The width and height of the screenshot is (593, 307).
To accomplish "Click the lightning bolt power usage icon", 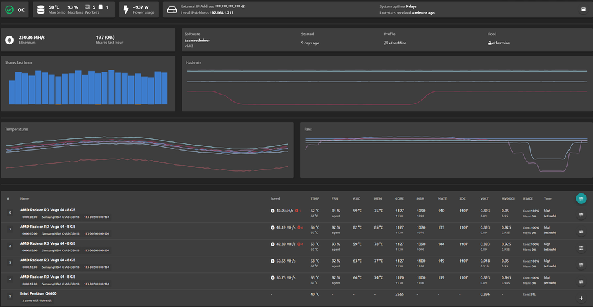I will [x=127, y=9].
